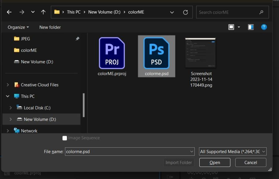
Task: Expand the Network node
Action: click(x=8, y=131)
